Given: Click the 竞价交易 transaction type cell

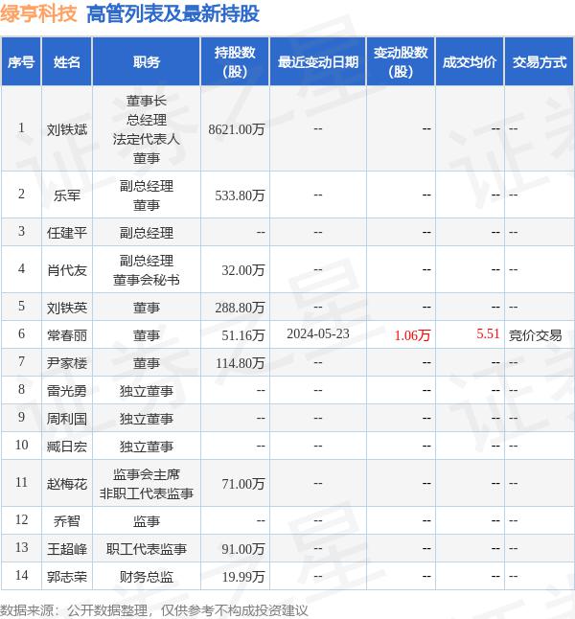Looking at the screenshot, I should 536,335.
